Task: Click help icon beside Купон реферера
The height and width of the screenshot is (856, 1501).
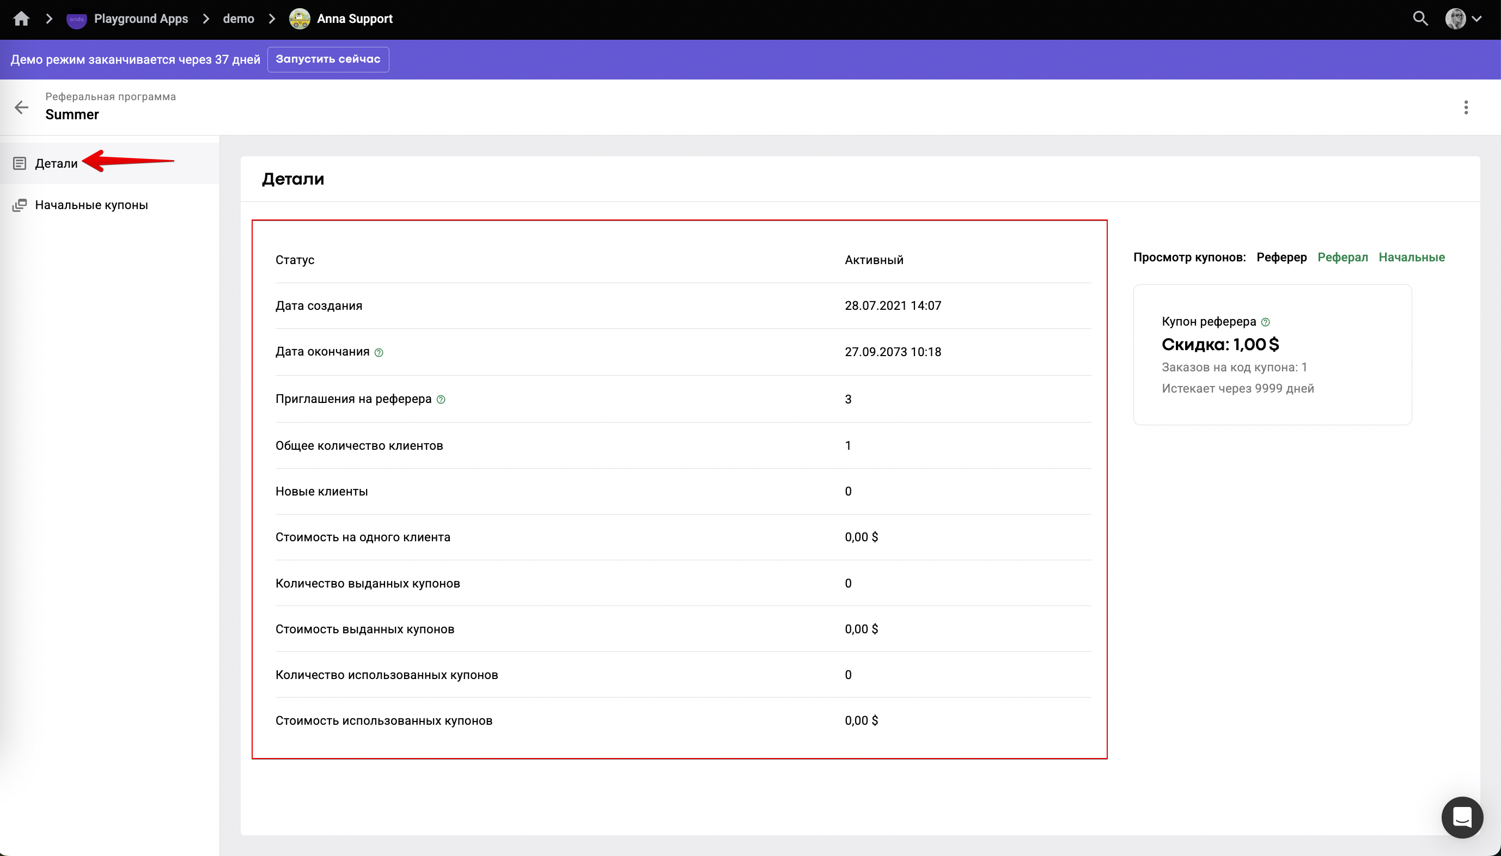Action: [1265, 322]
